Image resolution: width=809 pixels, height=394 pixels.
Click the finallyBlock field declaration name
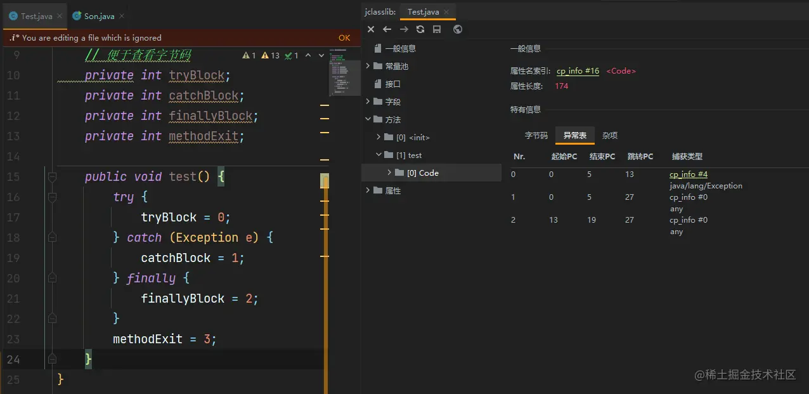(x=210, y=115)
